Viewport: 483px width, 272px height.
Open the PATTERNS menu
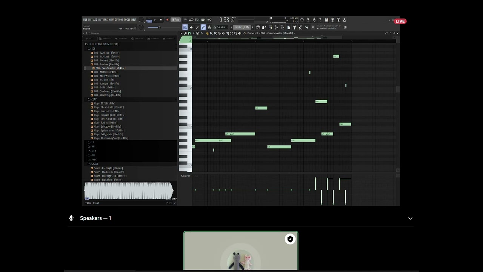[103, 20]
